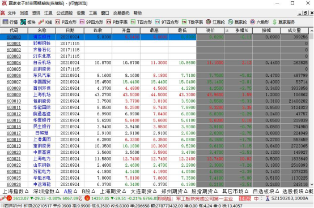The image size is (314, 208).
Task: Open the 帮助 menu
Action: [x=138, y=13]
